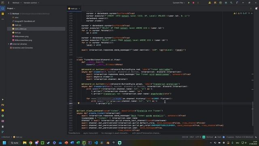Open the Git tool window icon
The width and height of the screenshot is (259, 146).
pos(3,132)
